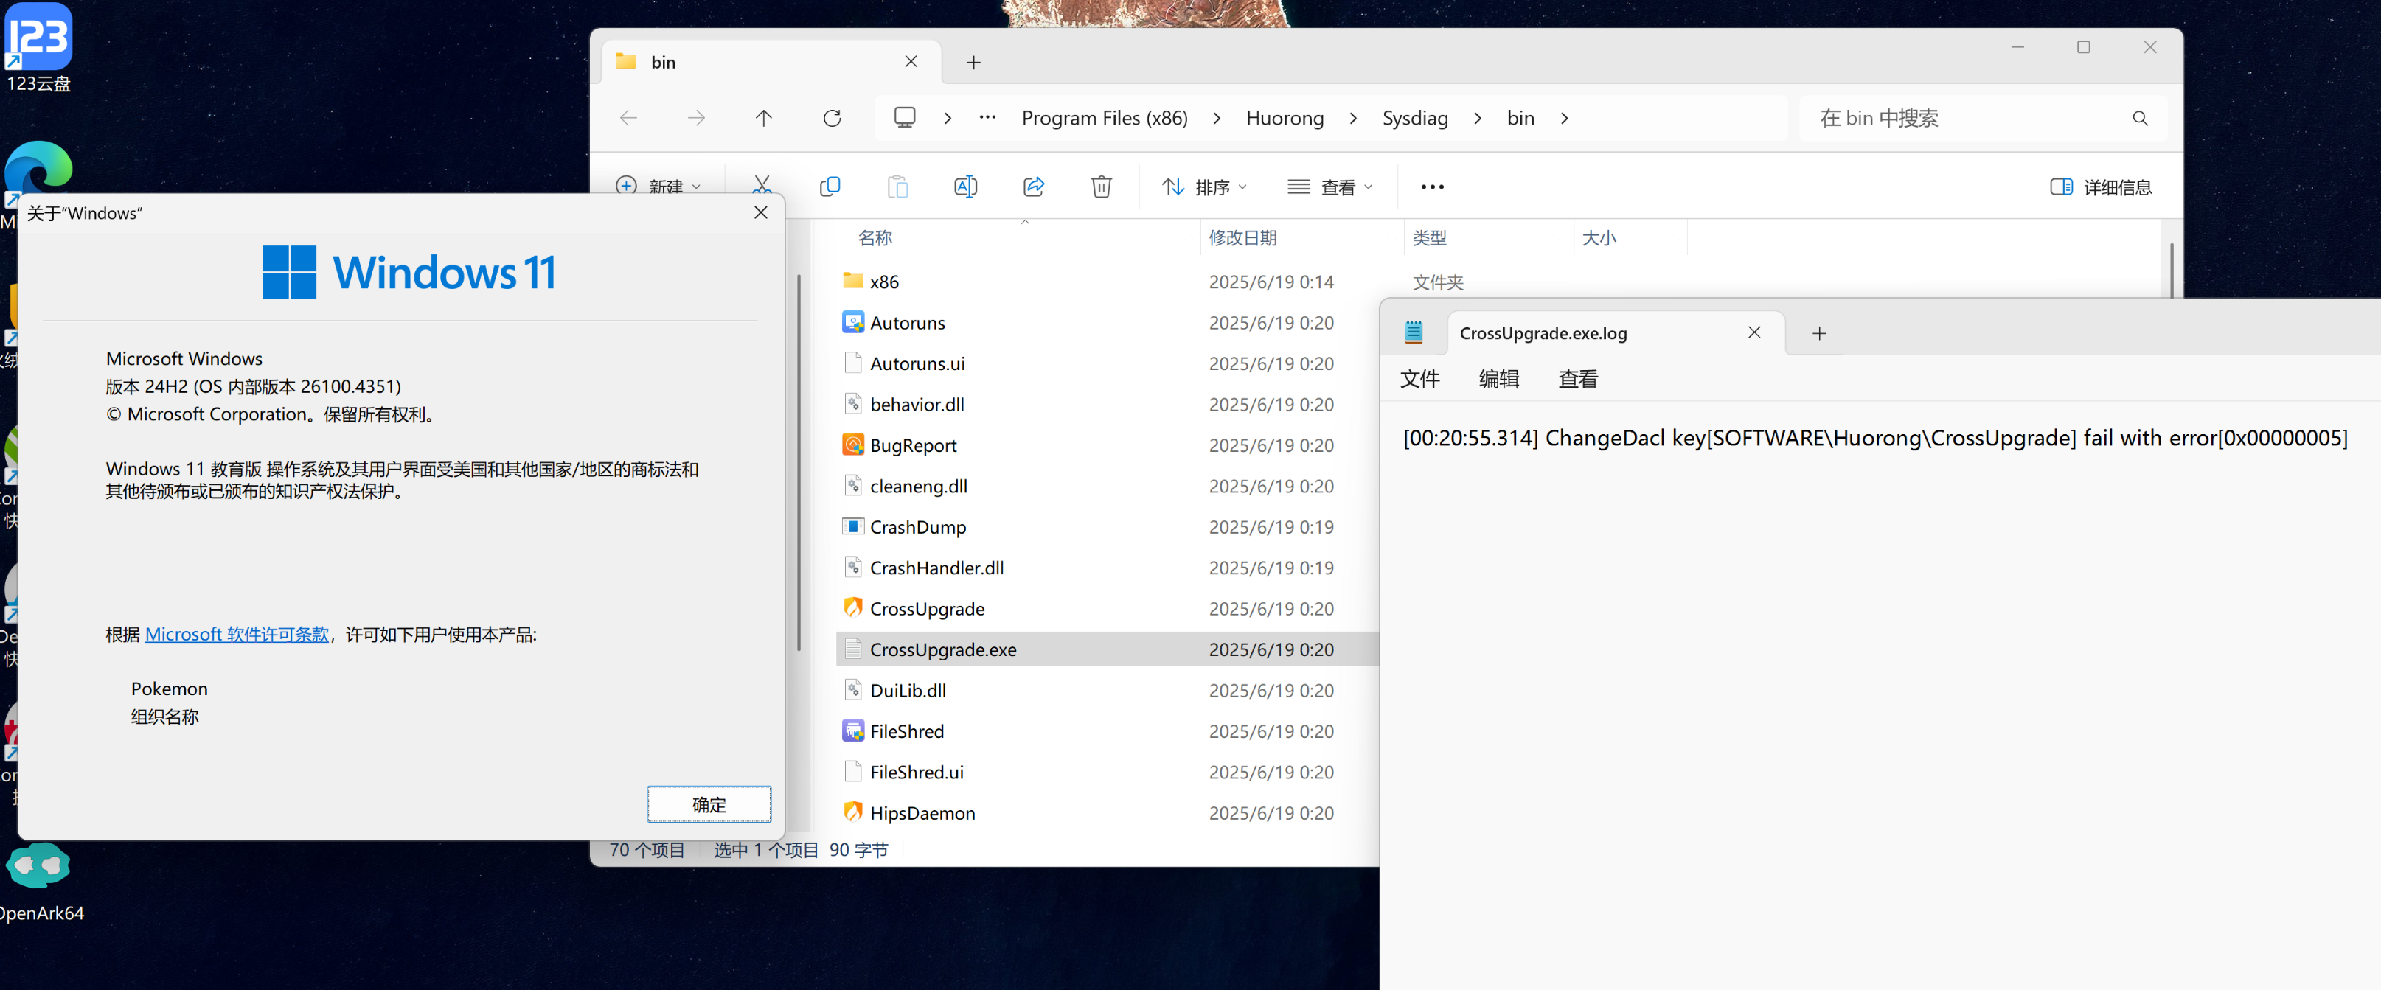Viewport: 2381px width, 990px height.
Task: Expand the chevron after Huorong in path
Action: coord(1353,119)
